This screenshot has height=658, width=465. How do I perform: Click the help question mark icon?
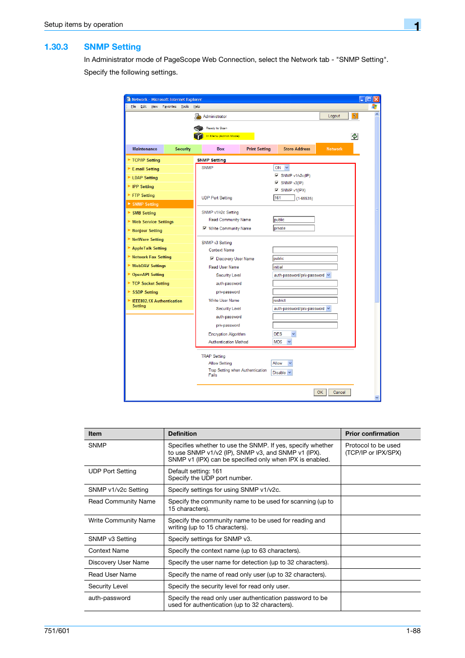(x=355, y=116)
